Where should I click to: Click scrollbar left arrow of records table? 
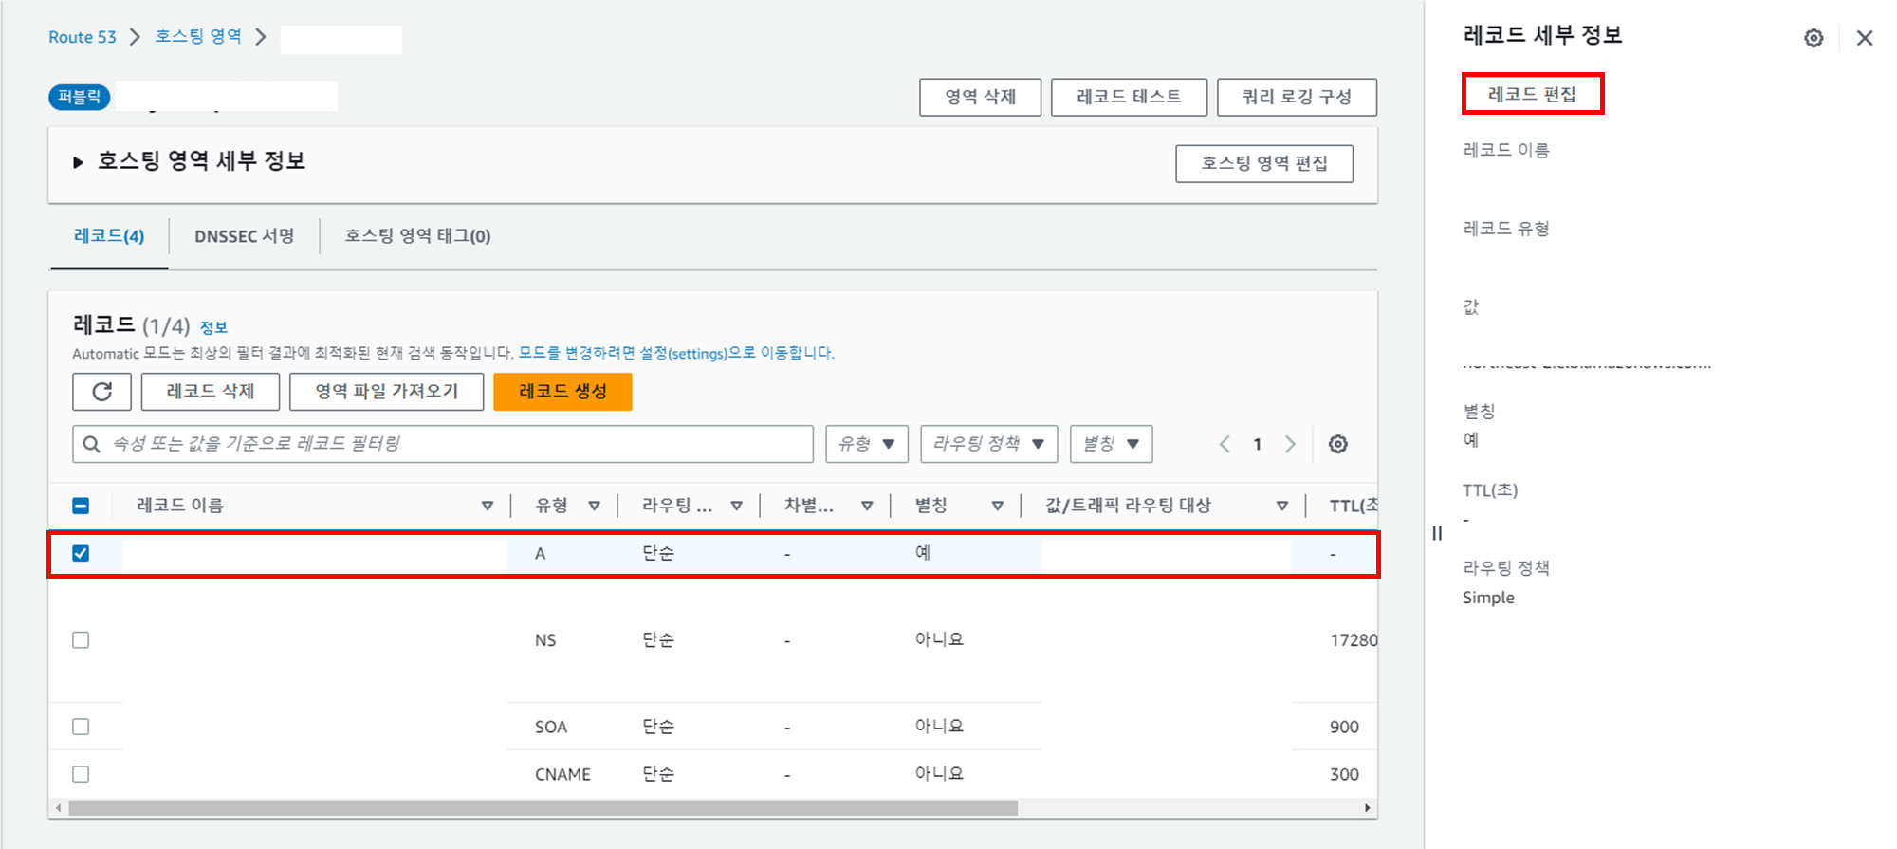point(59,808)
